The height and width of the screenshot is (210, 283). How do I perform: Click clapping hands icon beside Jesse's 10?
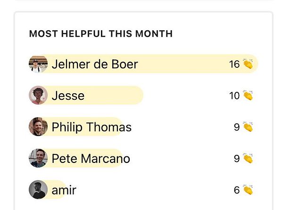tap(248, 96)
